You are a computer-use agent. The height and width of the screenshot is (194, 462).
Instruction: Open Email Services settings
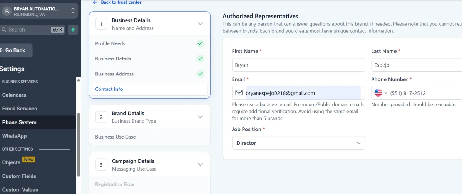20,109
